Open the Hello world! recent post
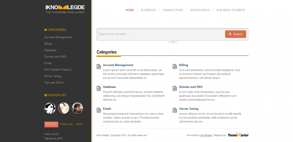This screenshot has width=293, height=142. click(51, 134)
